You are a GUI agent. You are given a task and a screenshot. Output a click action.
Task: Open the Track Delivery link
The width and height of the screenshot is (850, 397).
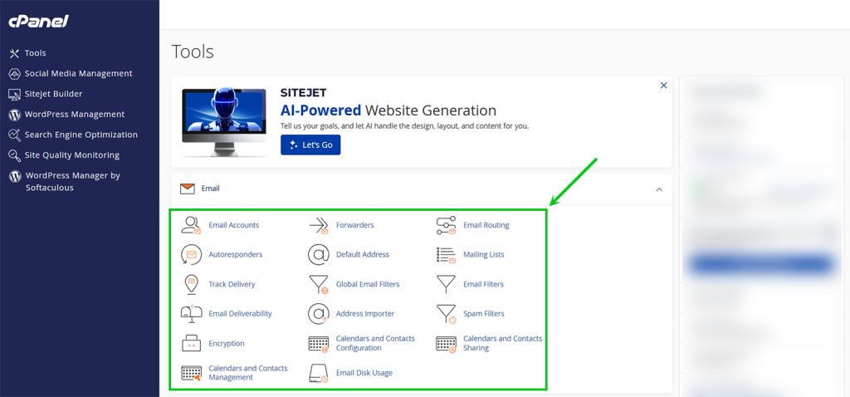232,284
